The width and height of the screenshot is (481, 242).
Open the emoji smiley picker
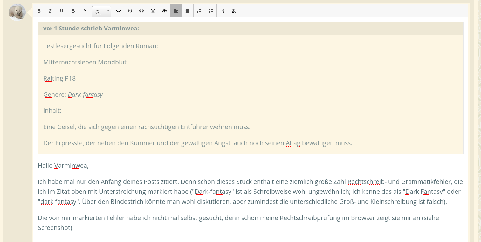pyautogui.click(x=153, y=11)
